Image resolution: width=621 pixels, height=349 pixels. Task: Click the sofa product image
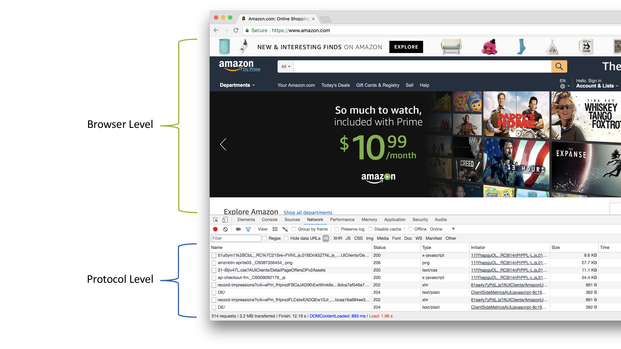[451, 47]
